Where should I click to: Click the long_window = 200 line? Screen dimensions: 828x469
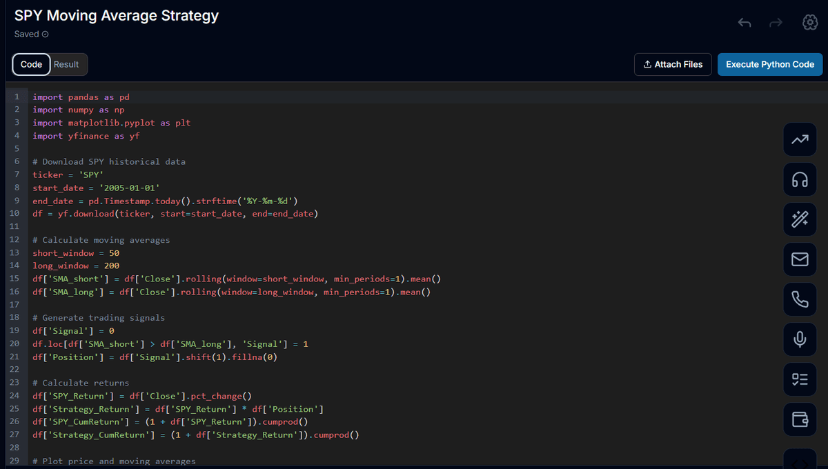coord(76,266)
